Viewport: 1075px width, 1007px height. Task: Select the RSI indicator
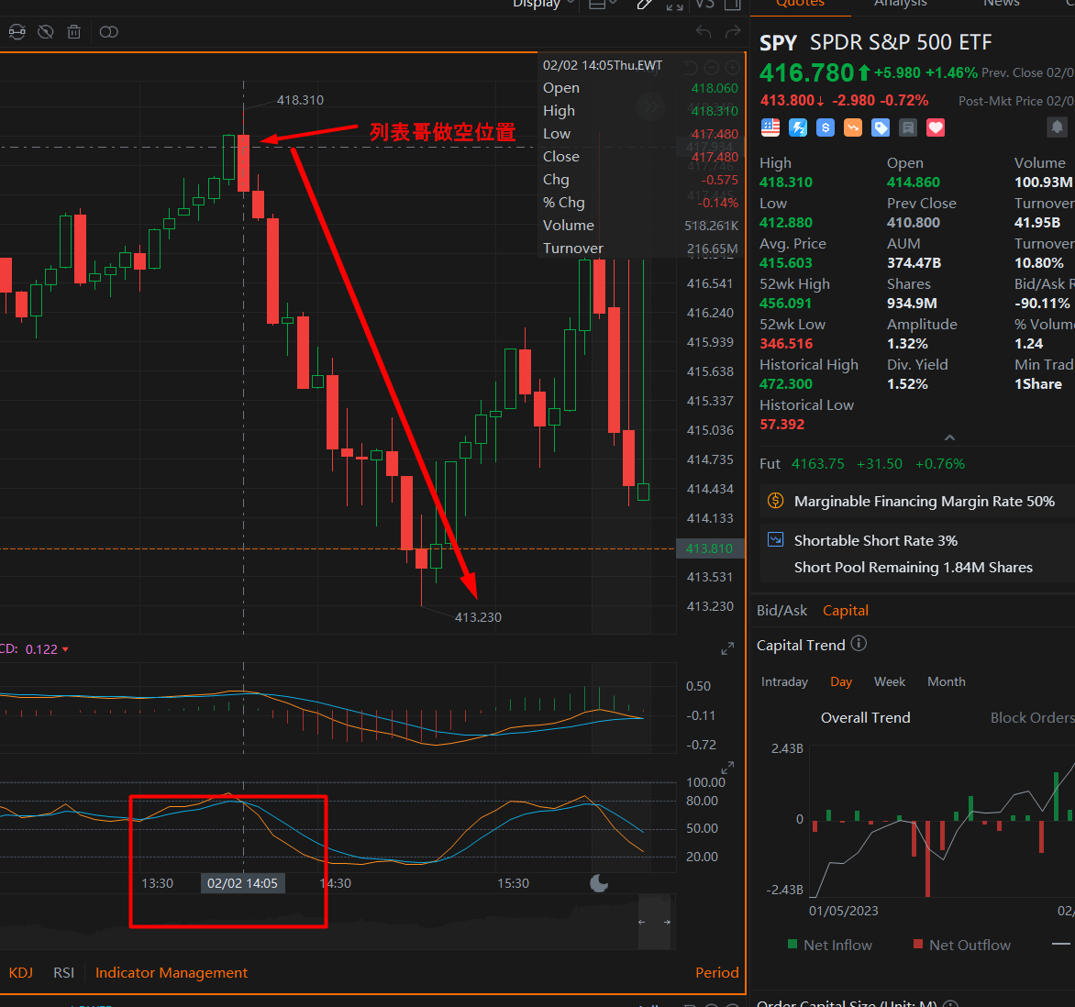point(64,973)
